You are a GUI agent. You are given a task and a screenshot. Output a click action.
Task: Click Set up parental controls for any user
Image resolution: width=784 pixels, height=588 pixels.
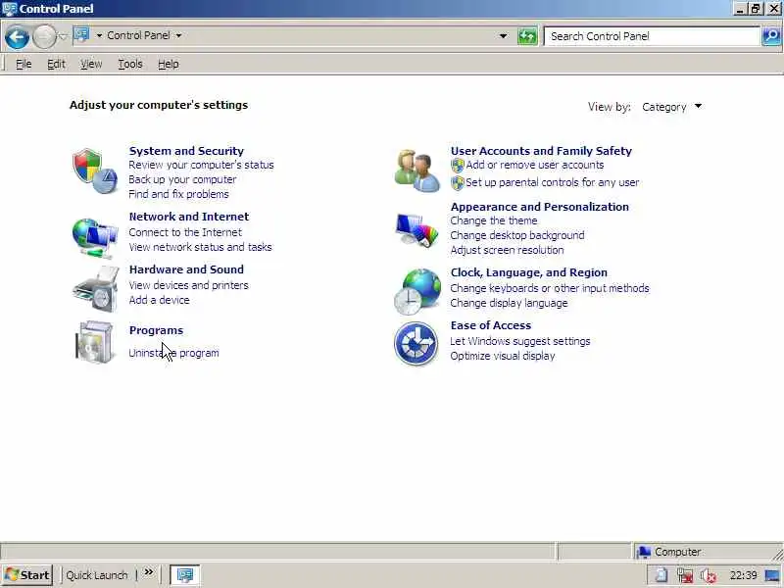(x=552, y=182)
